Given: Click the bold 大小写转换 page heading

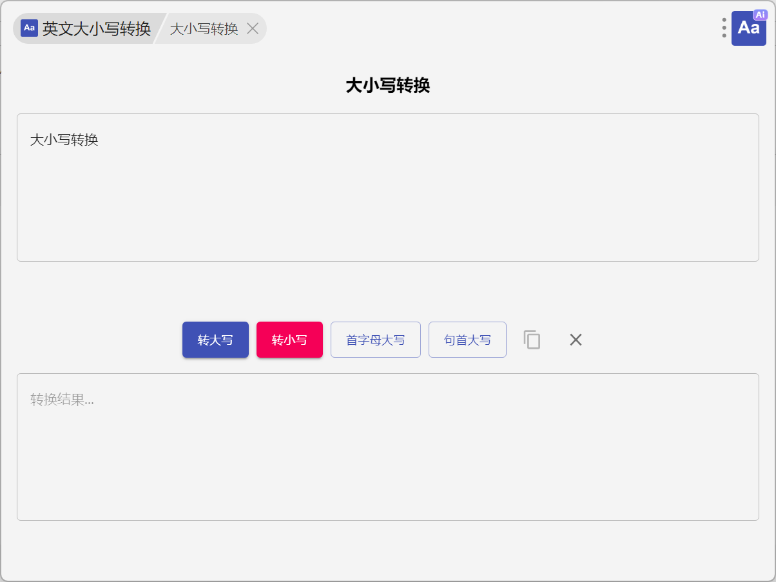Looking at the screenshot, I should [387, 86].
